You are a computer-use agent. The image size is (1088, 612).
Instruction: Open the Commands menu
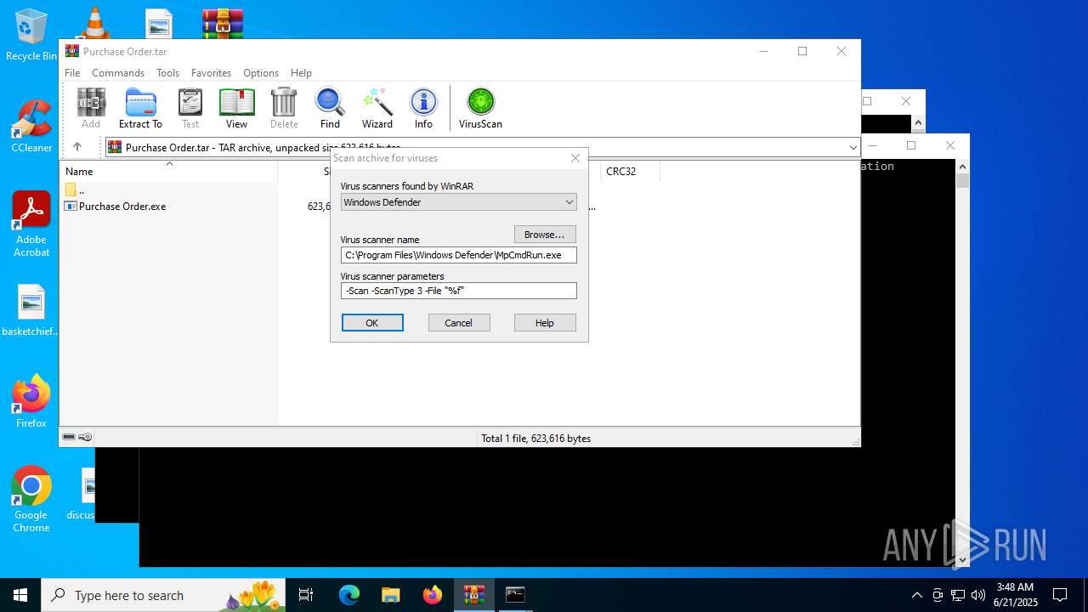pos(118,73)
